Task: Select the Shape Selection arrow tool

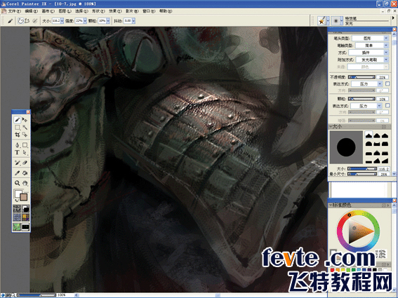Action: click(x=25, y=152)
